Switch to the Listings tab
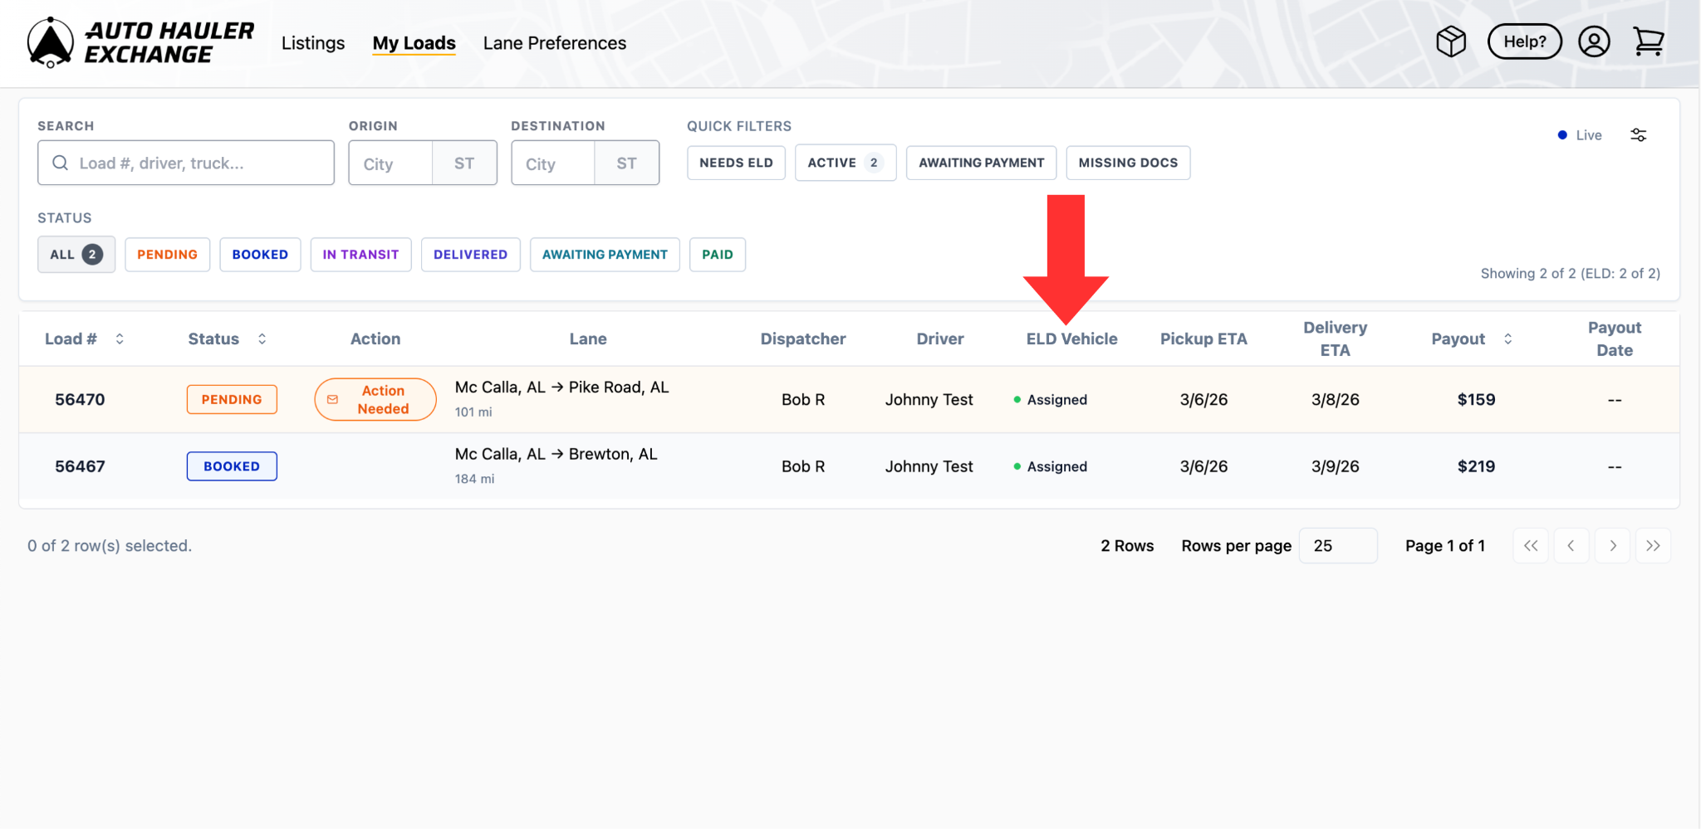1701x829 pixels. [x=312, y=43]
